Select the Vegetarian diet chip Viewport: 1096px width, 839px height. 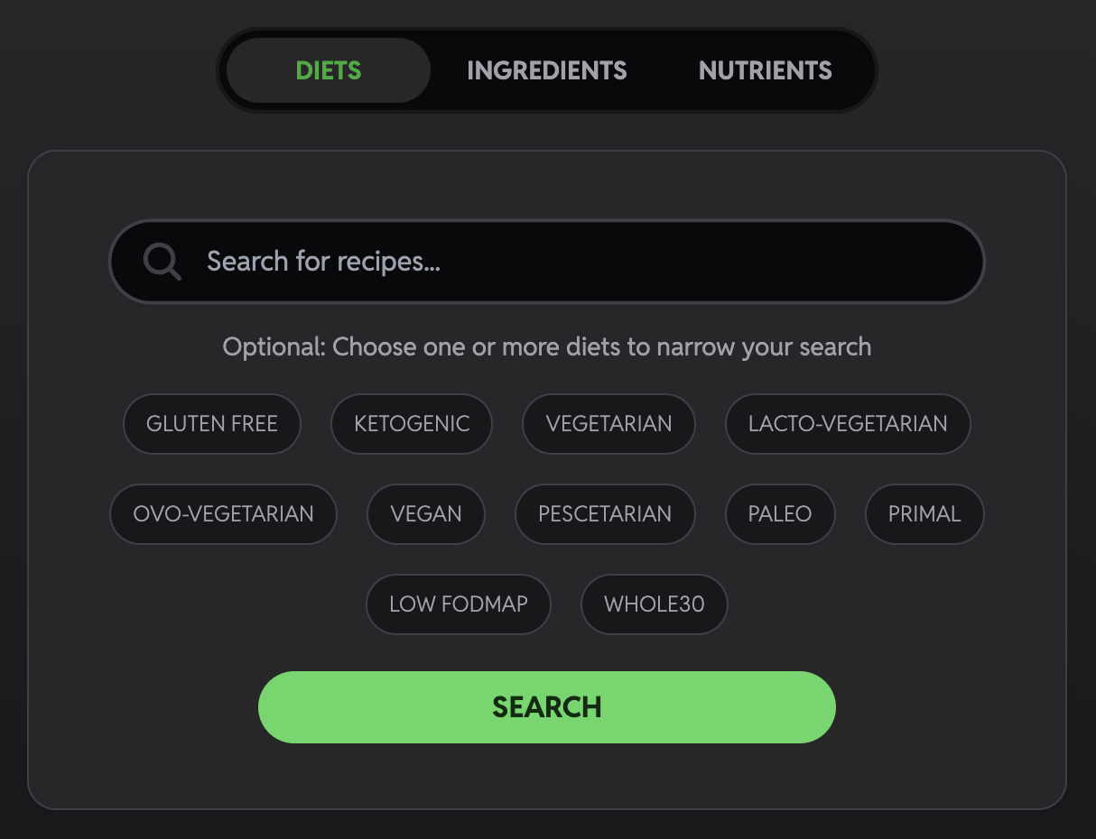608,424
